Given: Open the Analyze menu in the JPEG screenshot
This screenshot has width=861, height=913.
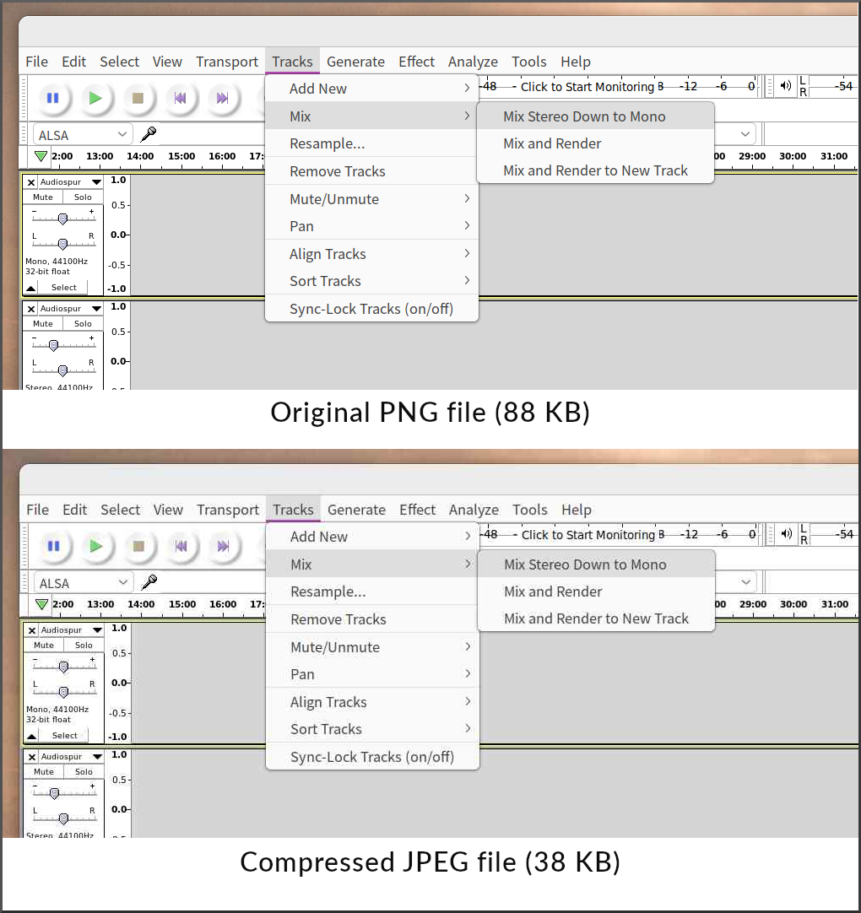Looking at the screenshot, I should point(474,510).
